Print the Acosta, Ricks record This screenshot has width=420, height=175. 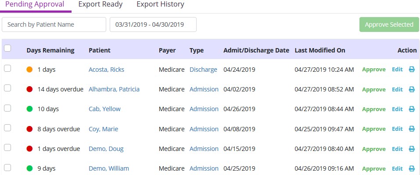[x=412, y=70]
